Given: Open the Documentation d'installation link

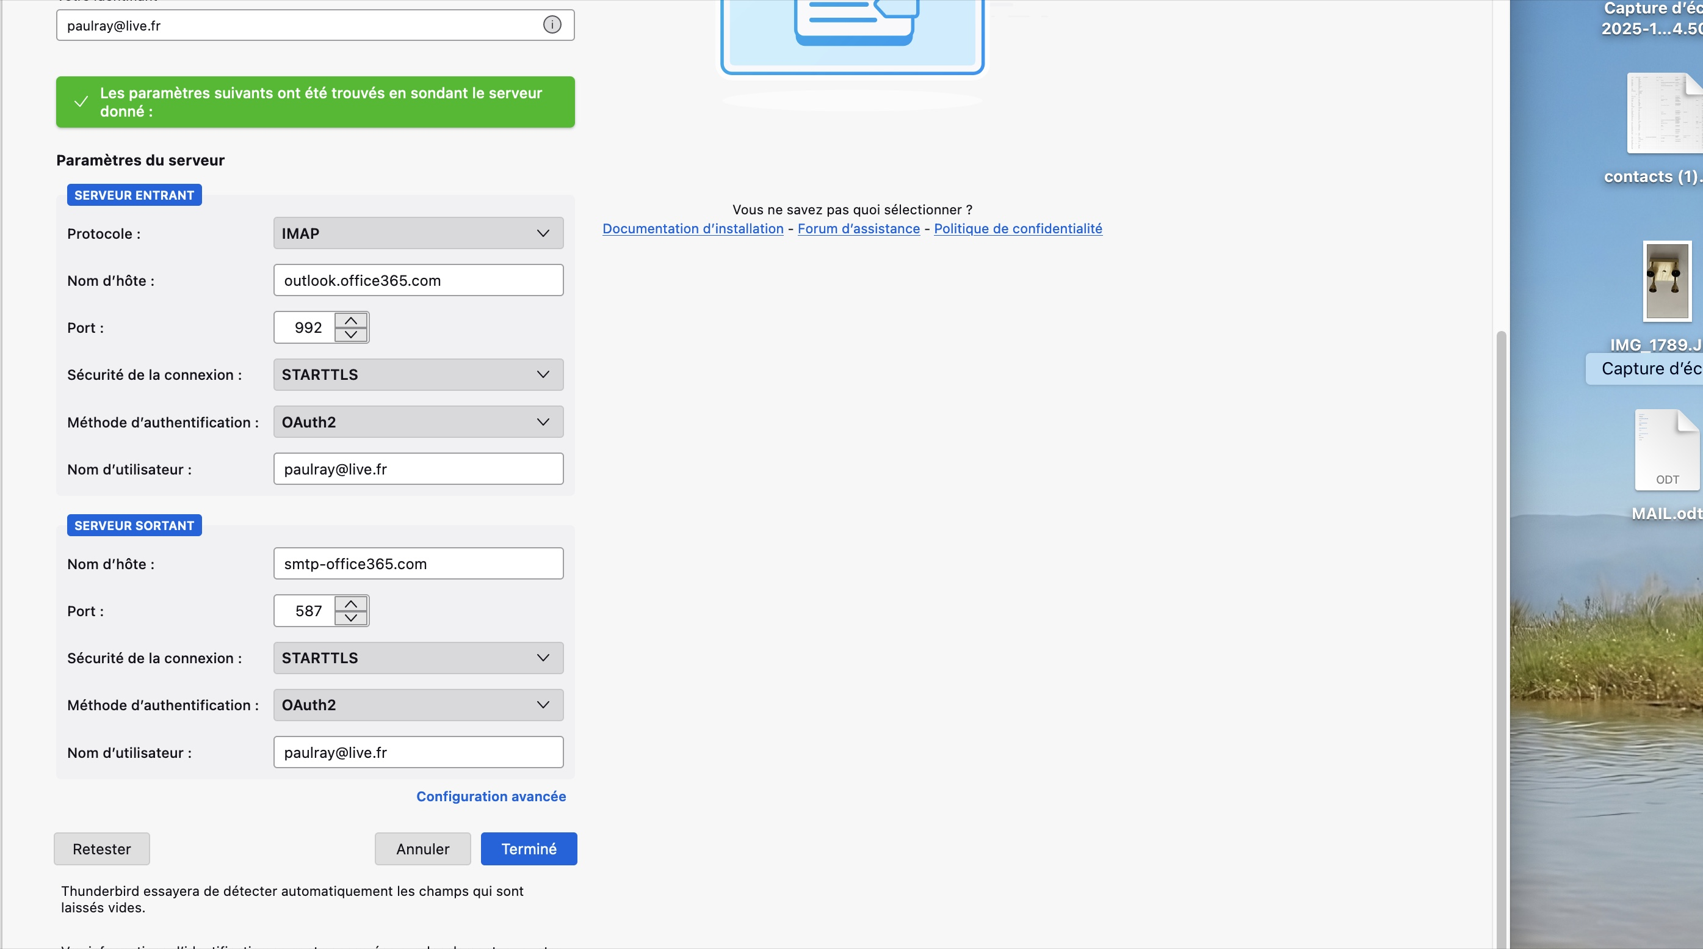Looking at the screenshot, I should pyautogui.click(x=692, y=229).
